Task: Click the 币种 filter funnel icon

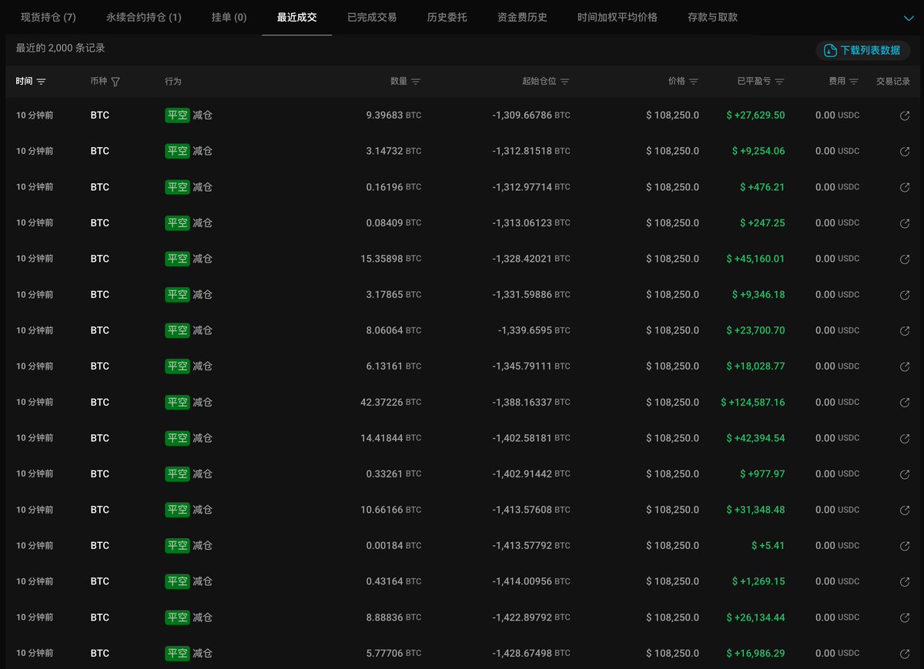Action: [115, 82]
